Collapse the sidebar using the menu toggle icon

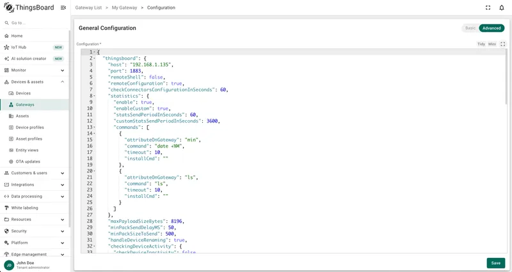click(63, 8)
